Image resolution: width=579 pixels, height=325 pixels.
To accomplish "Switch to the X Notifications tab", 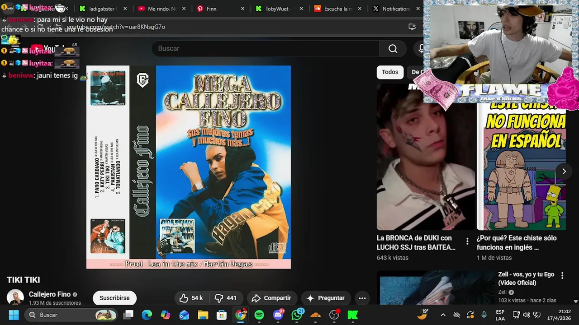I will tap(391, 9).
